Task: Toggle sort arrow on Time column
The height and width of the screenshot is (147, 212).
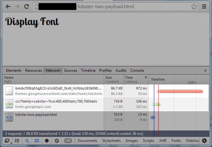Action: (x=146, y=77)
